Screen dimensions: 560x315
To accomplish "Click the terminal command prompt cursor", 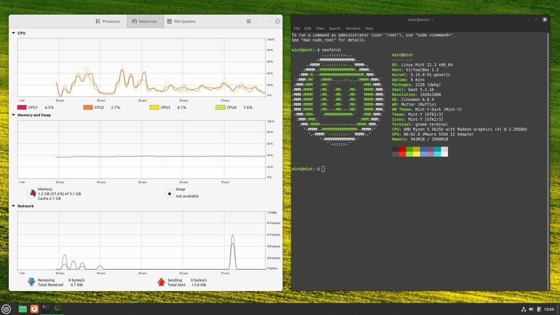I will coord(323,169).
